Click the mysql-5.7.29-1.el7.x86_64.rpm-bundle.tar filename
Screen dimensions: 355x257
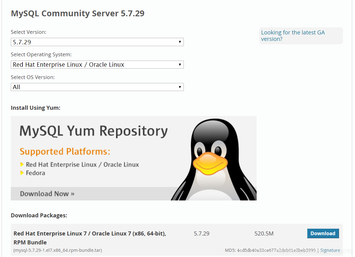coord(58,250)
